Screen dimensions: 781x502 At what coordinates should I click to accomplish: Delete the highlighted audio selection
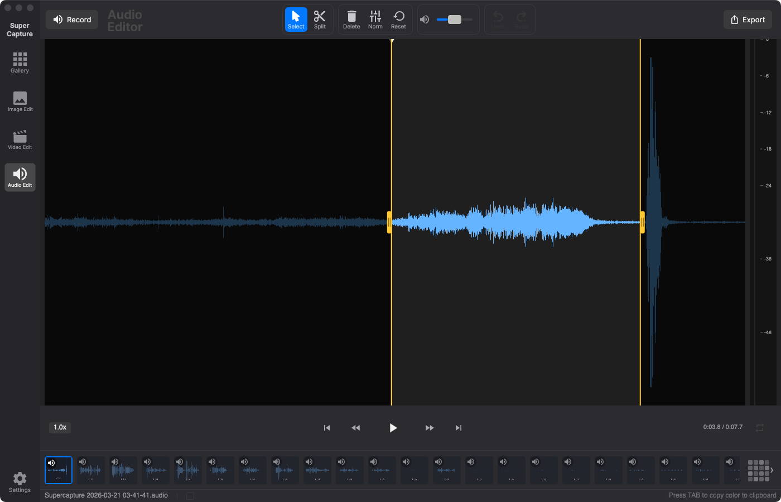351,19
